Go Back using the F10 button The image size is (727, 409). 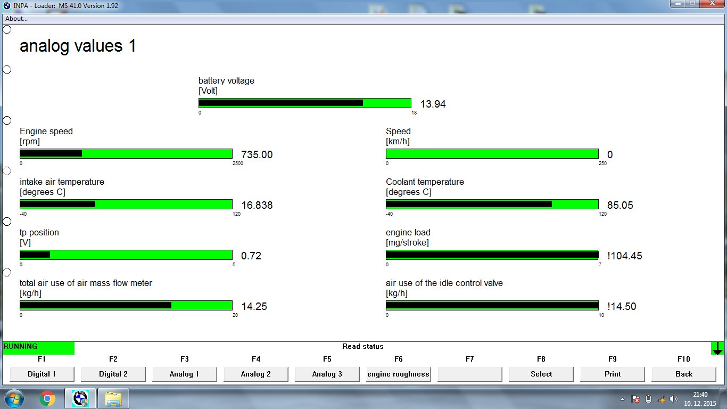coord(684,374)
